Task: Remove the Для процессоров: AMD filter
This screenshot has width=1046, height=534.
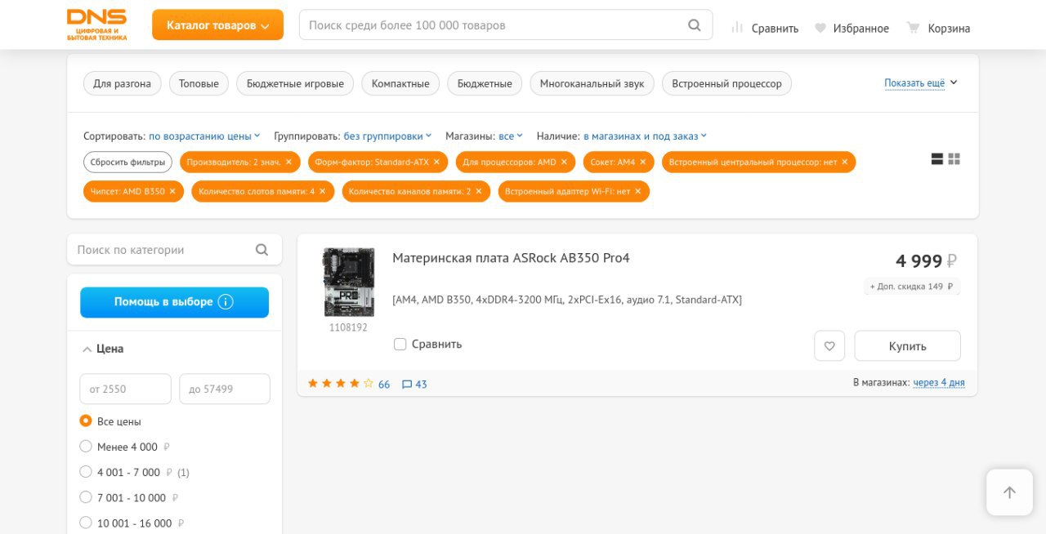Action: [x=564, y=162]
